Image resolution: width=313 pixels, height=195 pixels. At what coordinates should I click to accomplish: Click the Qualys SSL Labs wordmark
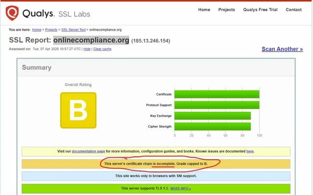tap(56, 14)
